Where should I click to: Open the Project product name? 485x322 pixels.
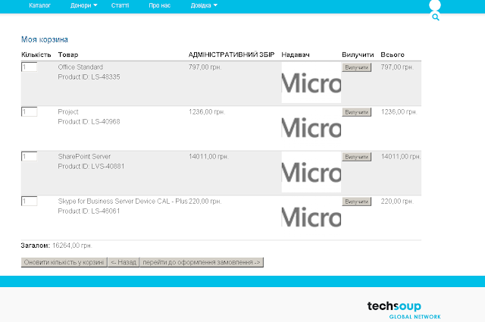click(x=68, y=111)
